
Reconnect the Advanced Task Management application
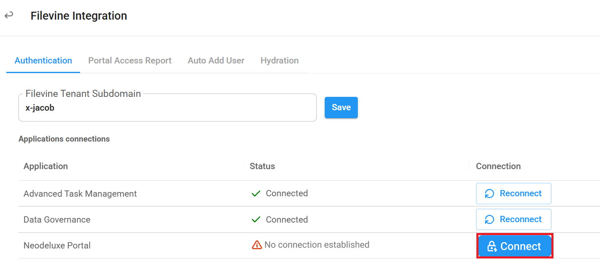click(x=513, y=193)
